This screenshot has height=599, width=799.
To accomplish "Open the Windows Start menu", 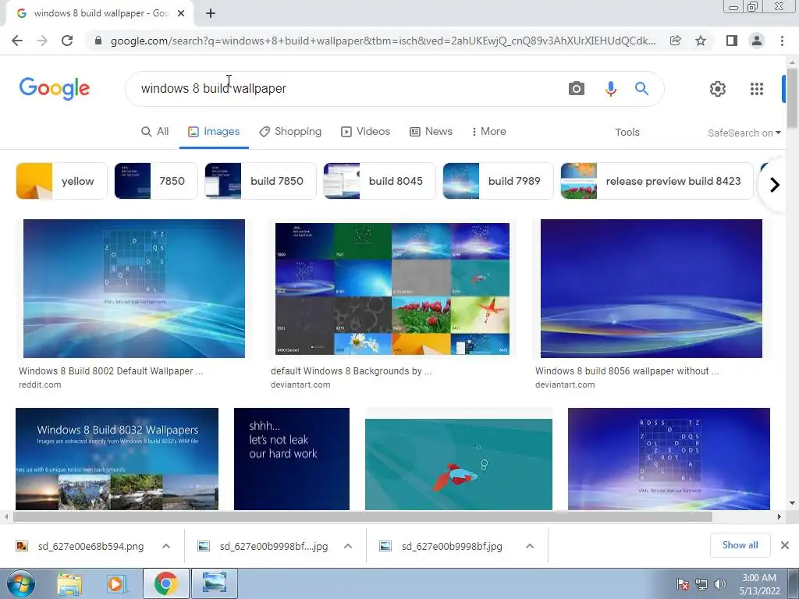I will [x=21, y=583].
